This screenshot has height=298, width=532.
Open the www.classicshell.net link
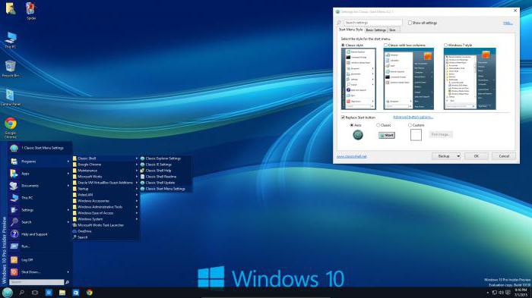coord(351,156)
